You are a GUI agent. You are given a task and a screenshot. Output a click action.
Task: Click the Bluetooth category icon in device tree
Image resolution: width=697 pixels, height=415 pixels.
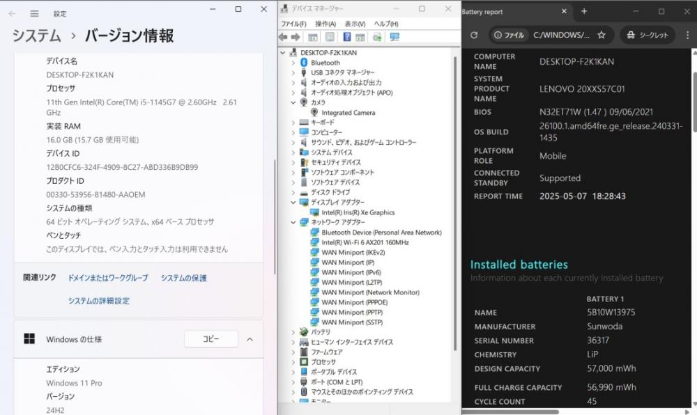(x=304, y=63)
